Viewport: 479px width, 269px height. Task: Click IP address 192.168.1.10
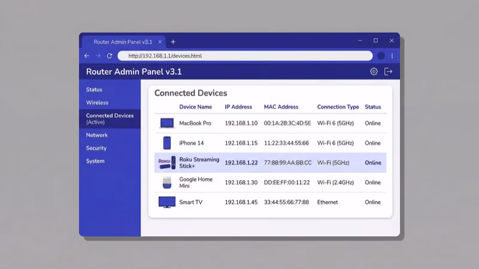coord(241,123)
